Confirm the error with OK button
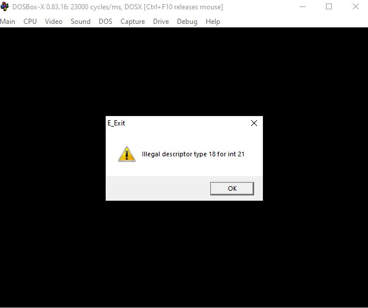This screenshot has width=368, height=308. tap(232, 188)
